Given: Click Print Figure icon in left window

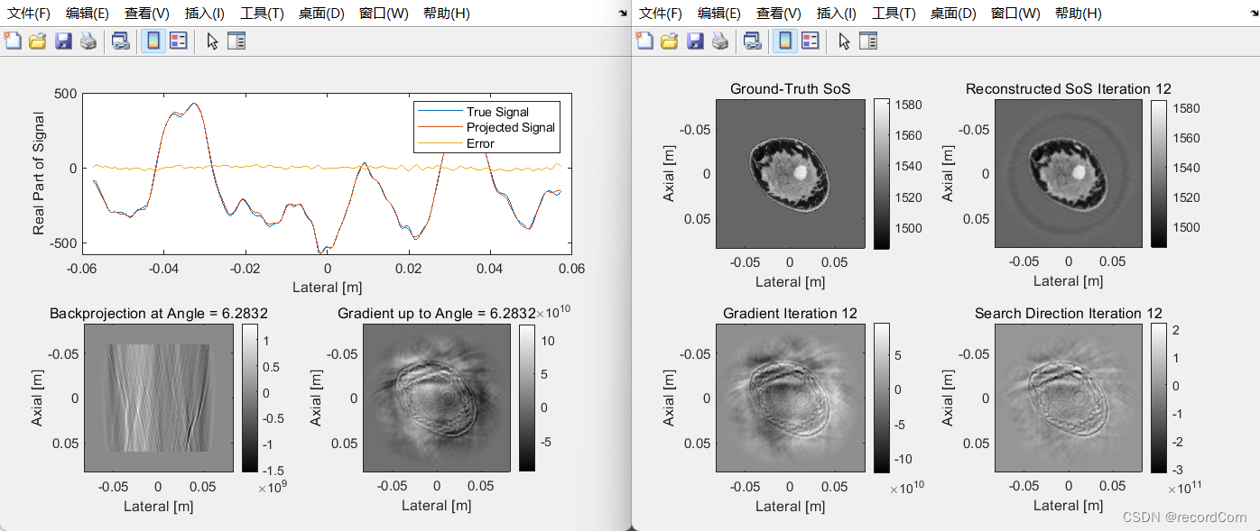Looking at the screenshot, I should pyautogui.click(x=88, y=41).
